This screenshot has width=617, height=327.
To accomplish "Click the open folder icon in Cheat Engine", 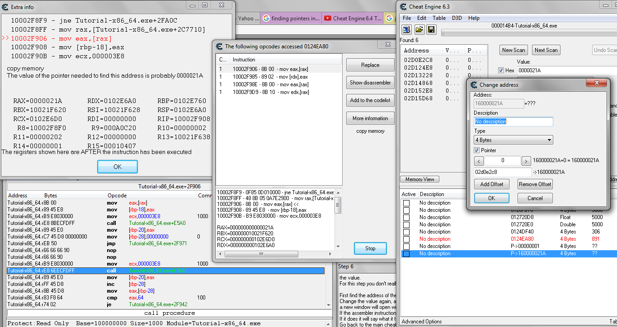I will point(419,30).
